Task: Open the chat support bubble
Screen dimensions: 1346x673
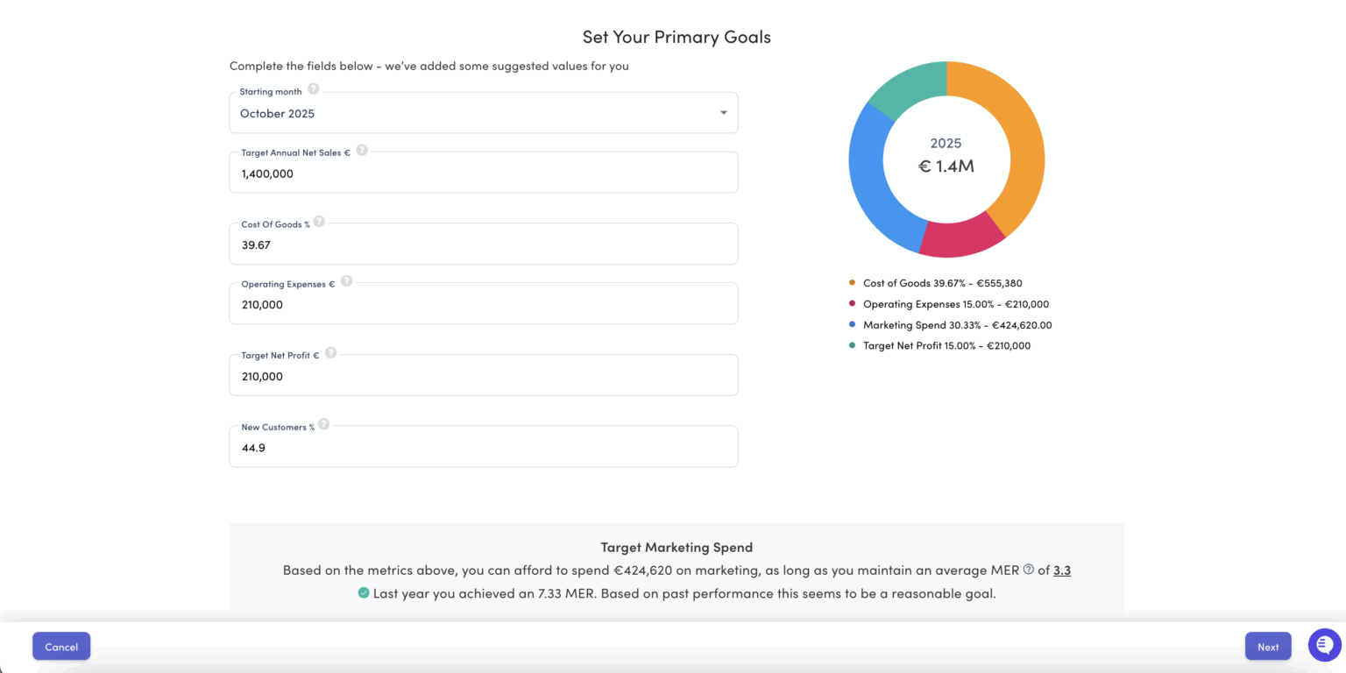Action: [x=1324, y=645]
